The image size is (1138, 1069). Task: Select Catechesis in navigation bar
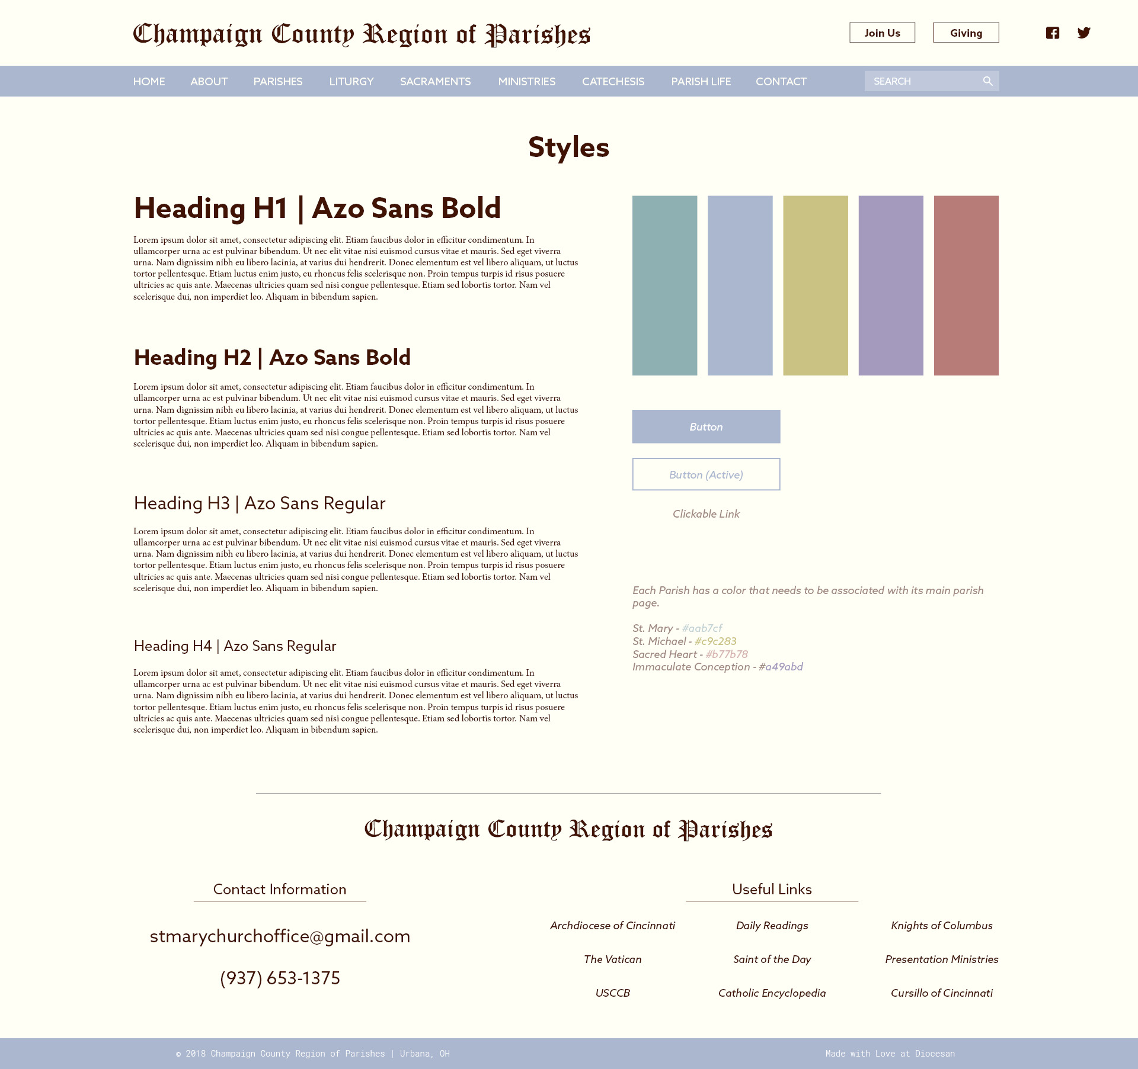613,81
